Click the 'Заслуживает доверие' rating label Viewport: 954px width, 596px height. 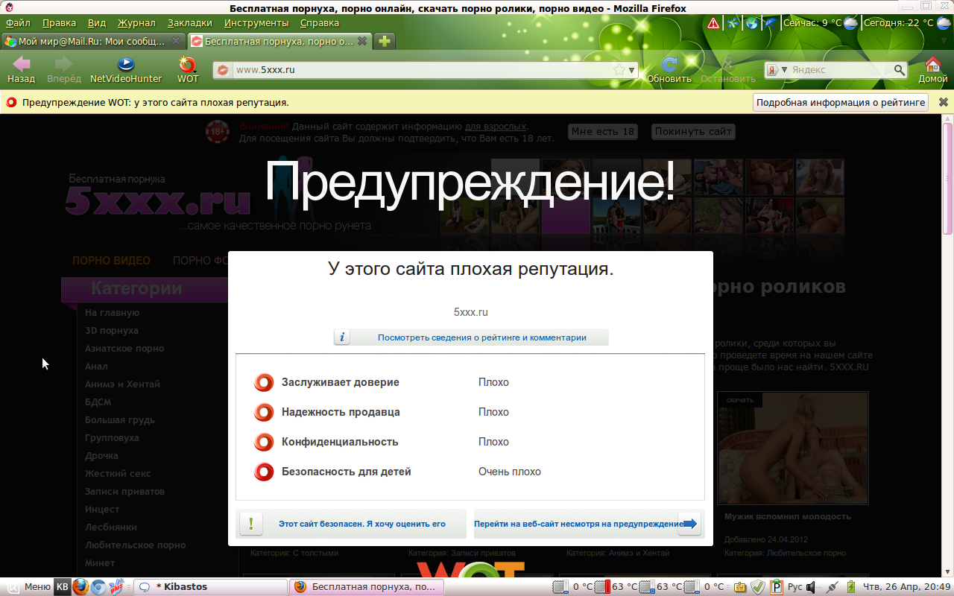coord(341,382)
